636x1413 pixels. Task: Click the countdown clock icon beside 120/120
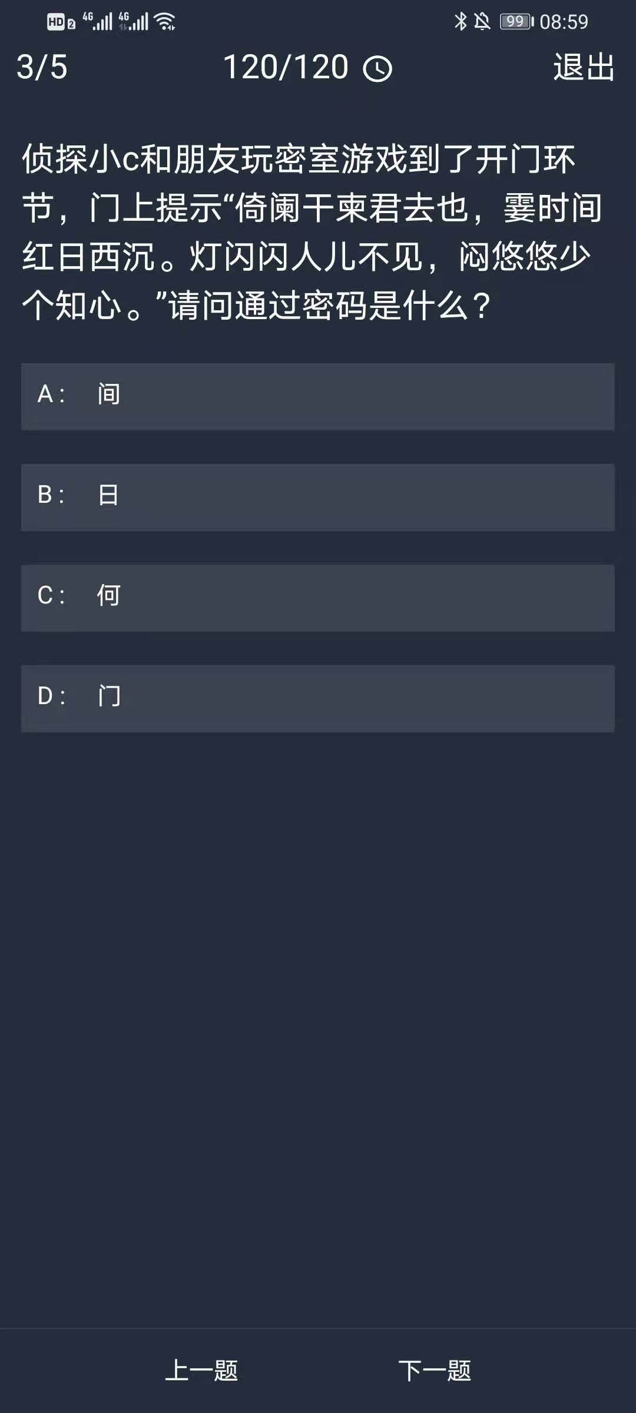(377, 69)
